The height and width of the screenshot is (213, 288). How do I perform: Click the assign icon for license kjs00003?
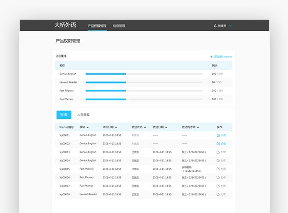pyautogui.click(x=218, y=152)
